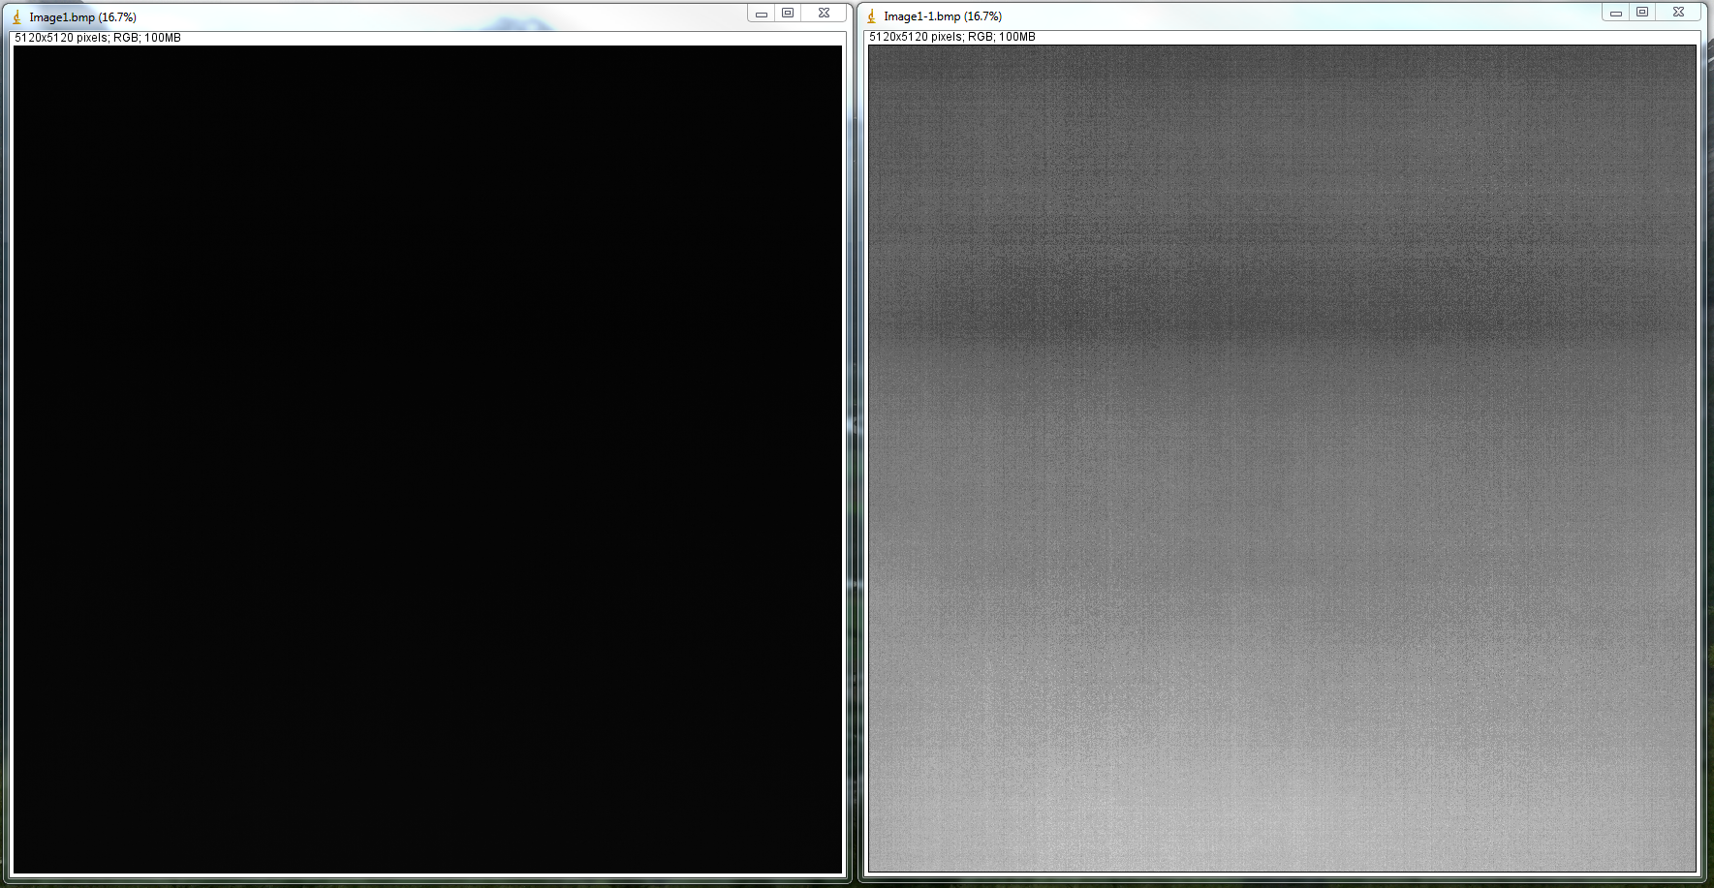Image resolution: width=1714 pixels, height=888 pixels.
Task: Select the Image1-1.bmp title bar text
Action: 943,16
